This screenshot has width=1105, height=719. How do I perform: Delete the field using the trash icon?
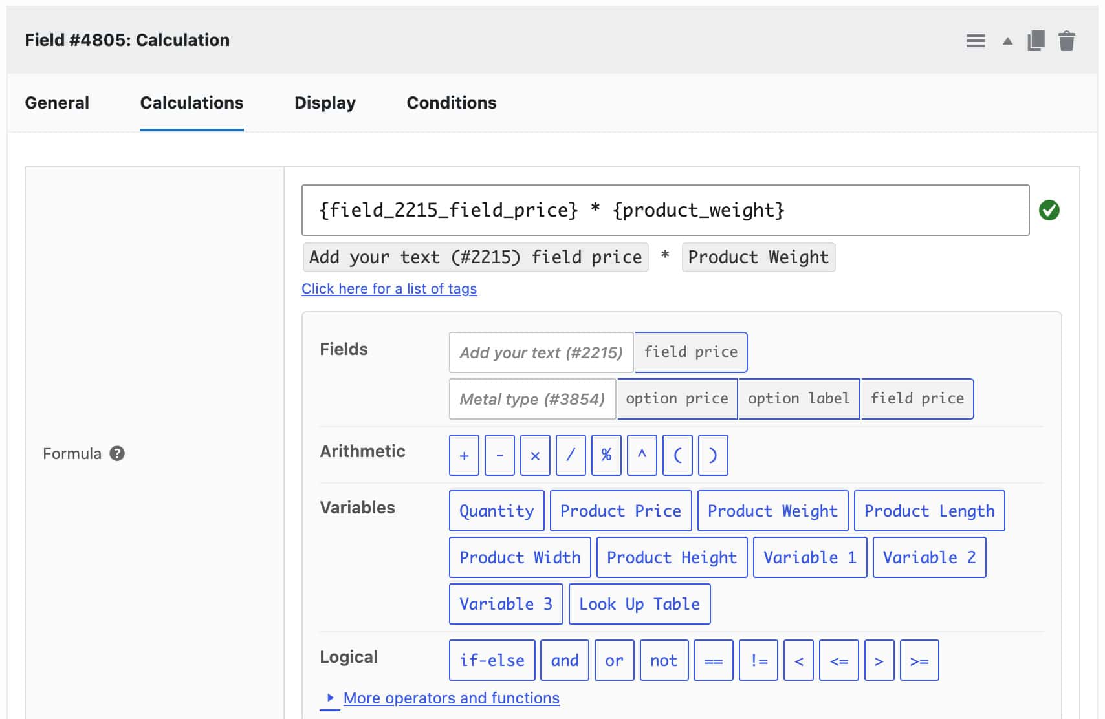(1067, 41)
